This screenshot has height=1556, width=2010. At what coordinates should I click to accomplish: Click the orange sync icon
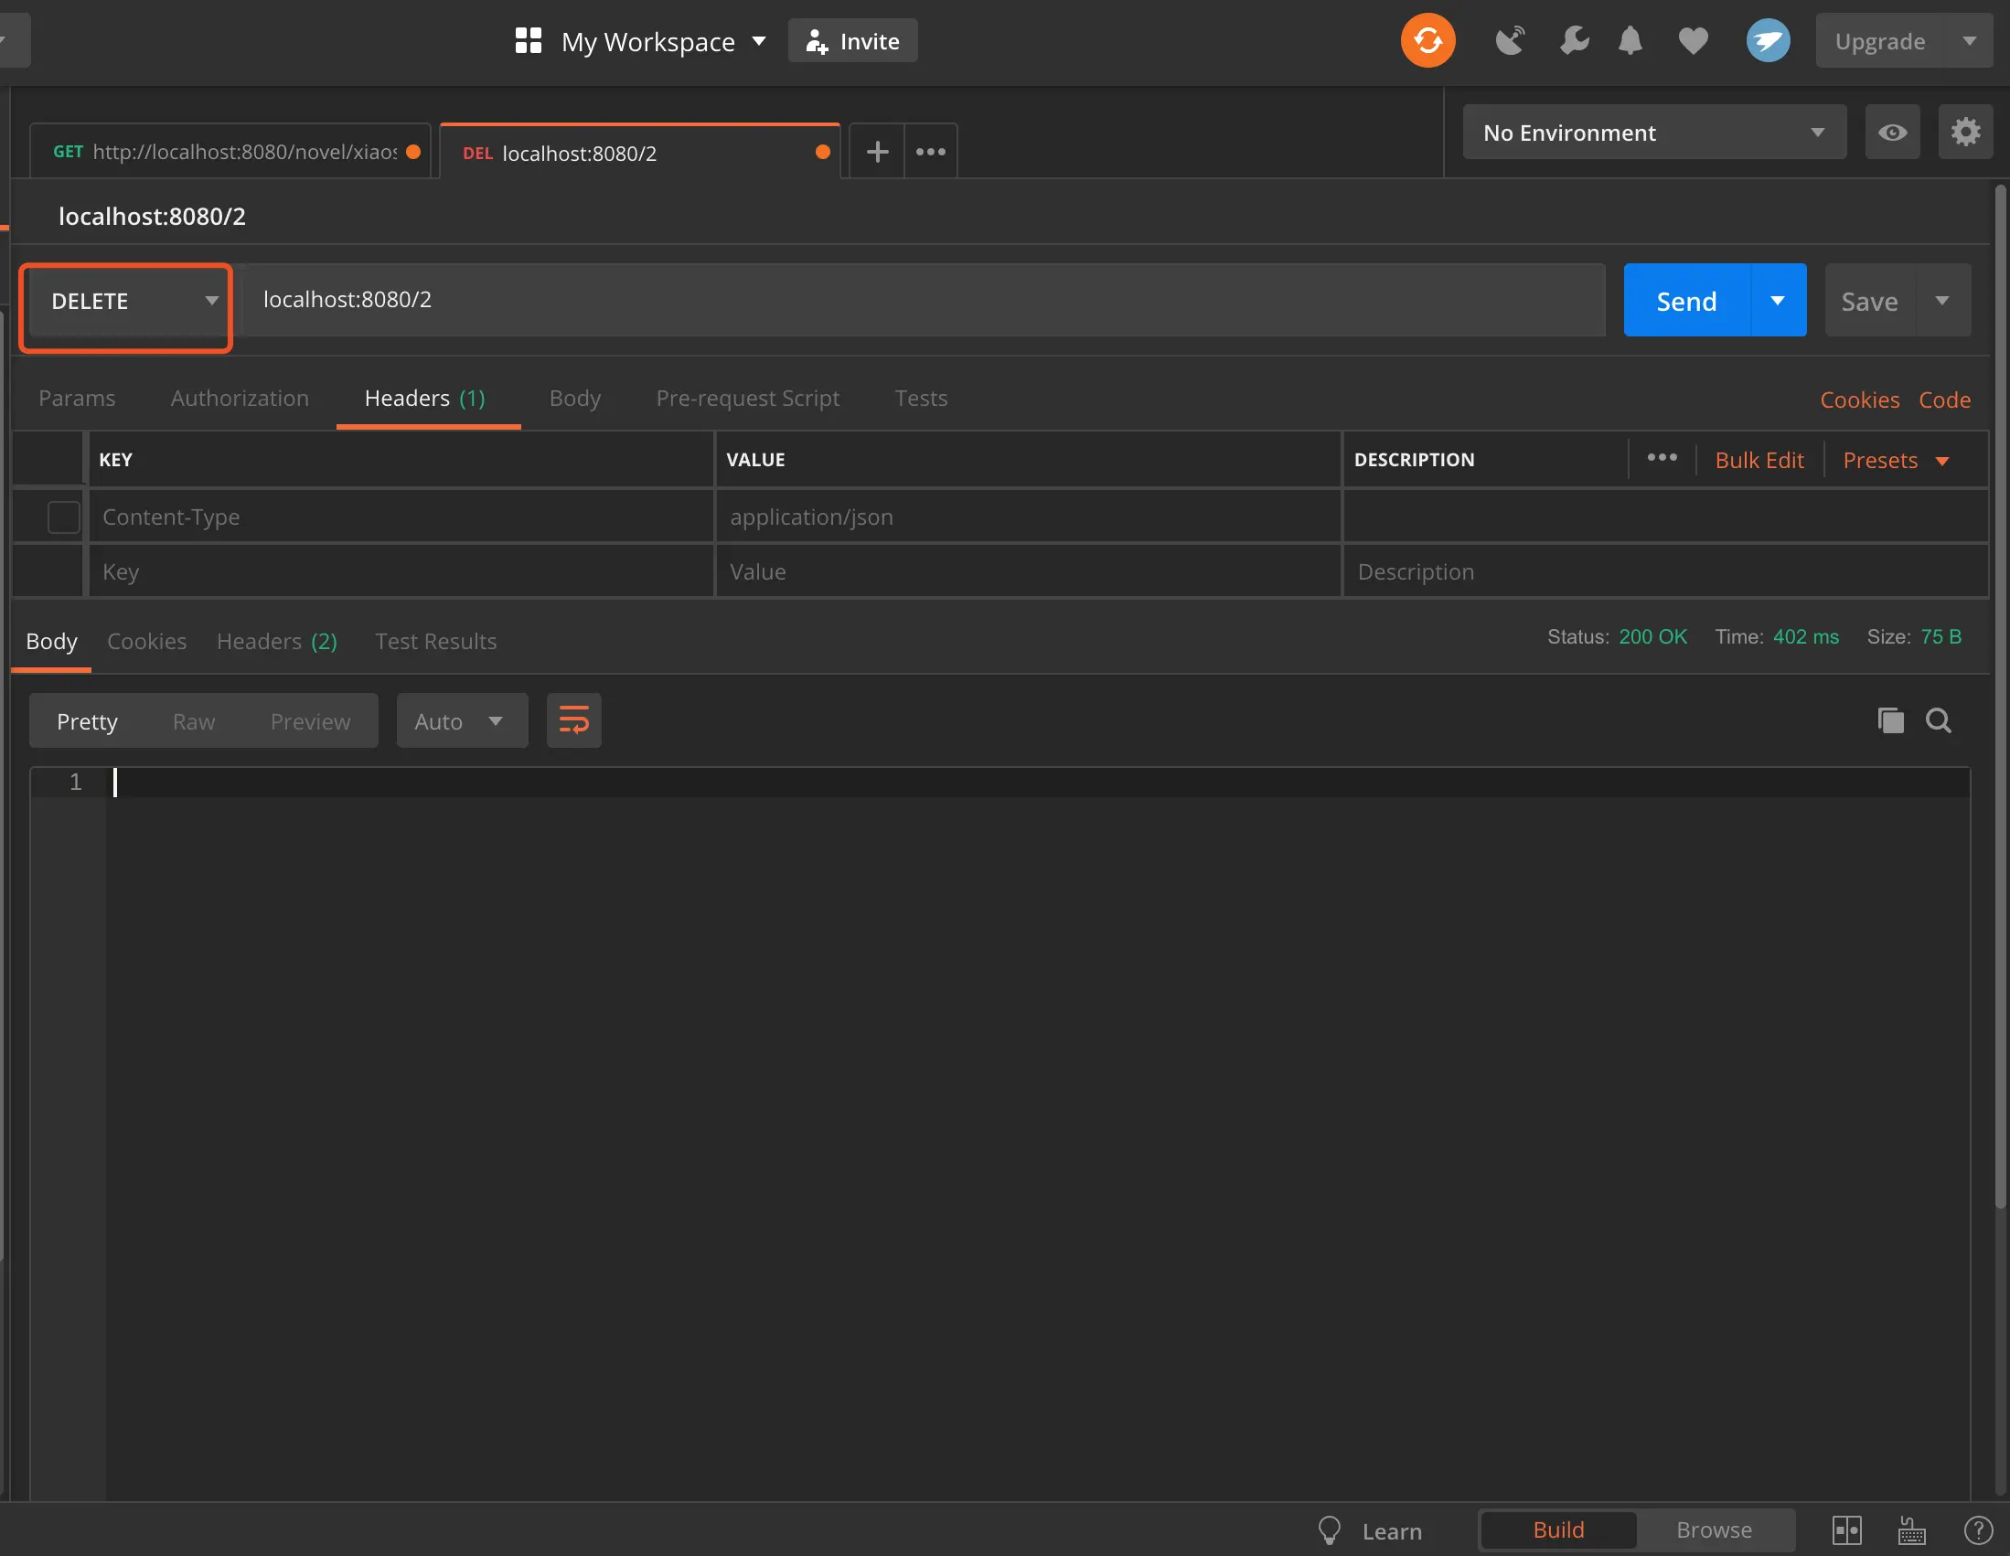pyautogui.click(x=1427, y=40)
